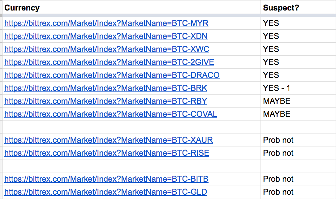Viewport: 336px width, 199px height.
Task: Open the BTC-COVAL market link
Action: pyautogui.click(x=110, y=114)
